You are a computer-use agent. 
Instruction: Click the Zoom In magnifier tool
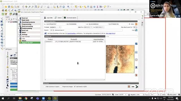[29, 7]
